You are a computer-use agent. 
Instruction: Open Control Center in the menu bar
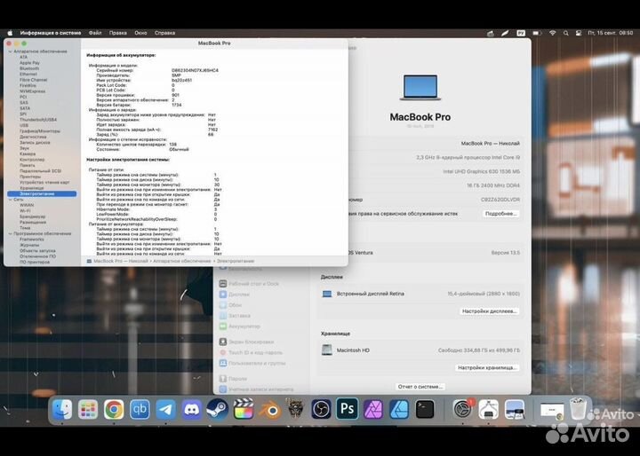(x=579, y=33)
